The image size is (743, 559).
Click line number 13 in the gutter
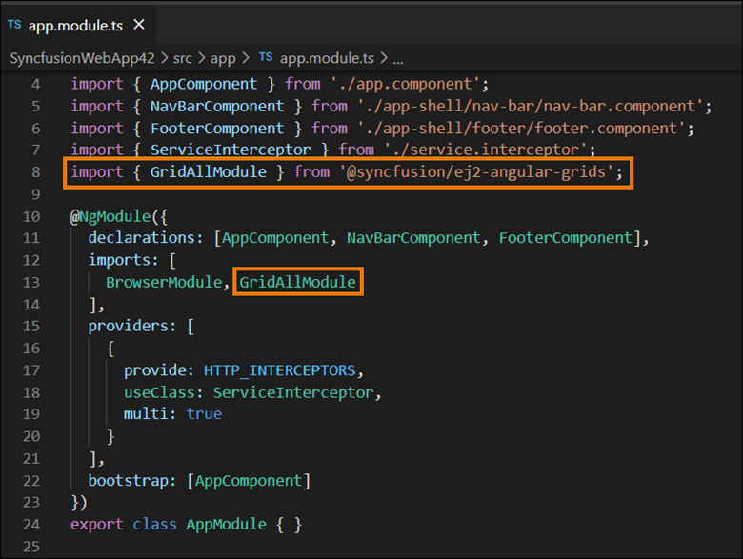coord(32,282)
